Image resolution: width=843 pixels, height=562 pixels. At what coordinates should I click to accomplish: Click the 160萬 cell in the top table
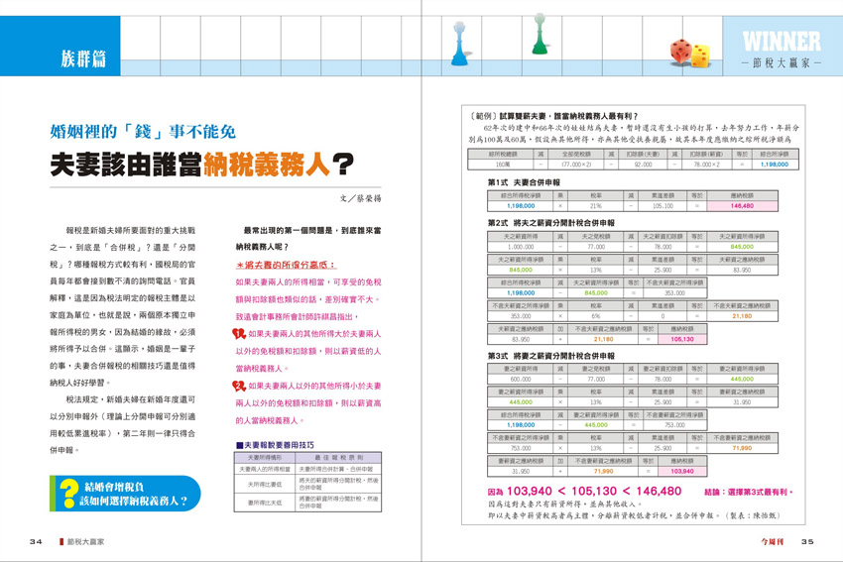[503, 165]
